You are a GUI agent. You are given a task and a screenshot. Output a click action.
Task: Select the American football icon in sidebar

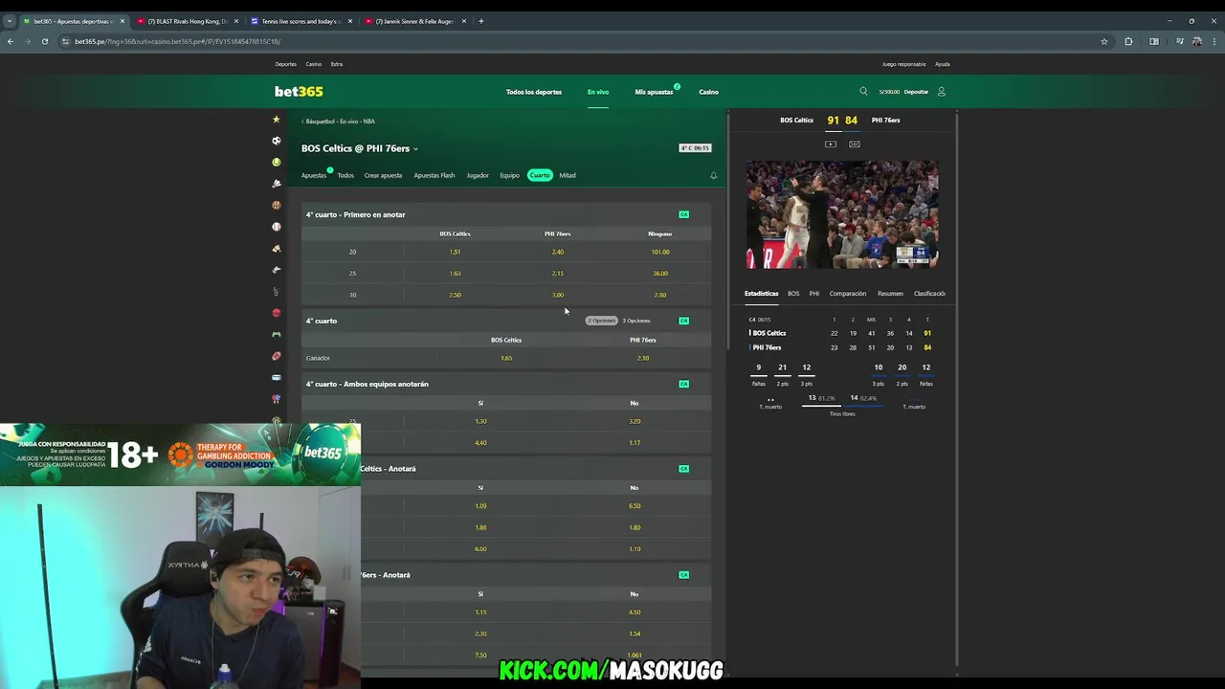(277, 356)
